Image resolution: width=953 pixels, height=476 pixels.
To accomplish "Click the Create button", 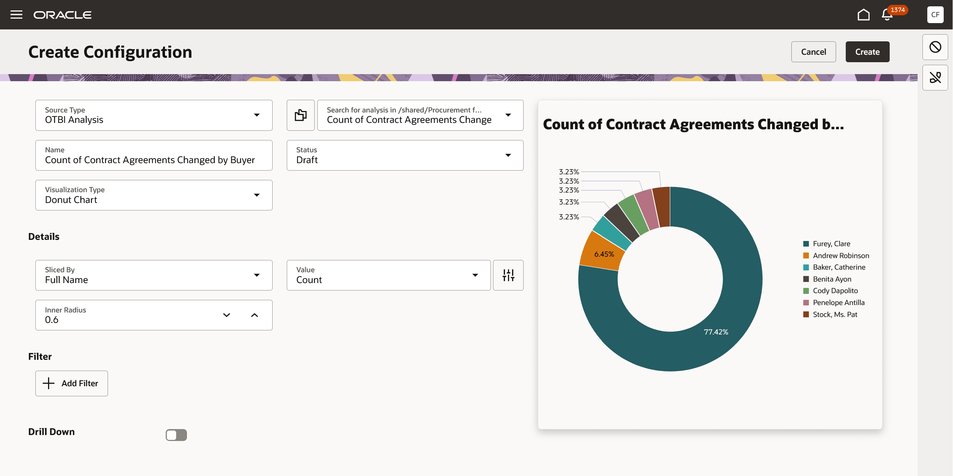I will click(x=867, y=52).
